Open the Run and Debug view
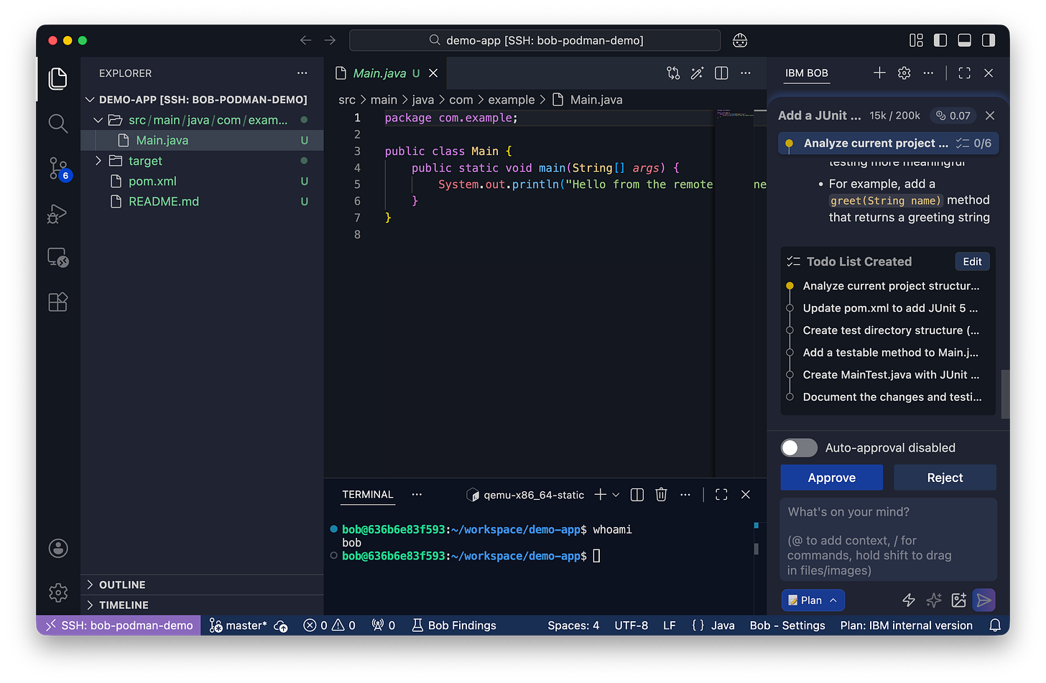Image resolution: width=1046 pixels, height=683 pixels. click(x=57, y=214)
